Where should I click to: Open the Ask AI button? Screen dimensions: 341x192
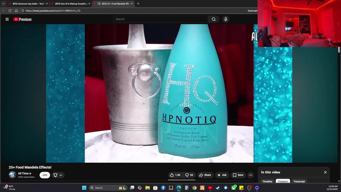point(222,175)
